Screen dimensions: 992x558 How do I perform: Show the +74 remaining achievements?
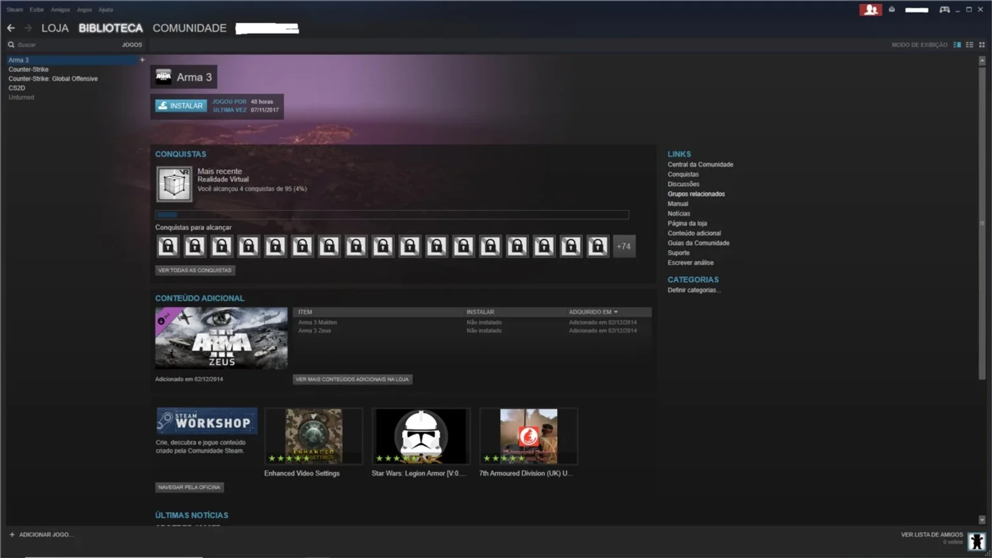(x=624, y=246)
